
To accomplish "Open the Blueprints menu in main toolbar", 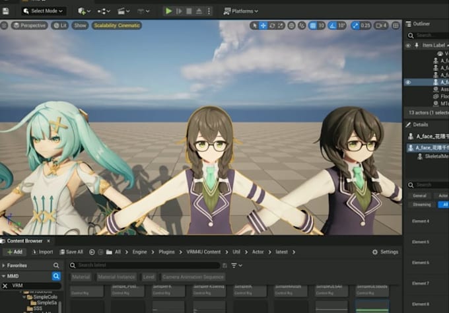I will [x=104, y=11].
